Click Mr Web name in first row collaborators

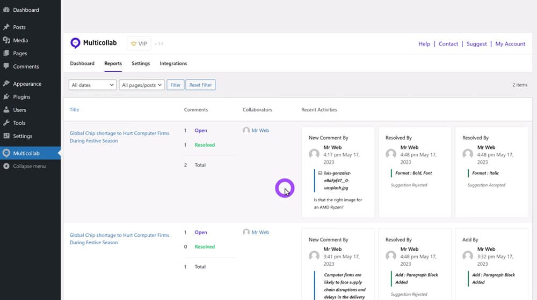click(x=260, y=130)
